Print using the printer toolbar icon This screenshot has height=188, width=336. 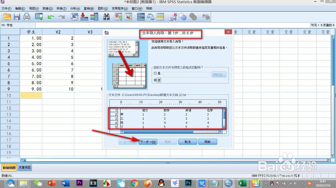point(27,17)
